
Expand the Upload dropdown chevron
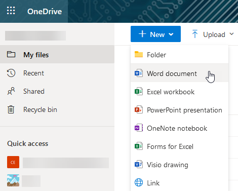pos(231,34)
